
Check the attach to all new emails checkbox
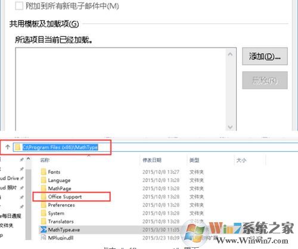click(x=19, y=6)
